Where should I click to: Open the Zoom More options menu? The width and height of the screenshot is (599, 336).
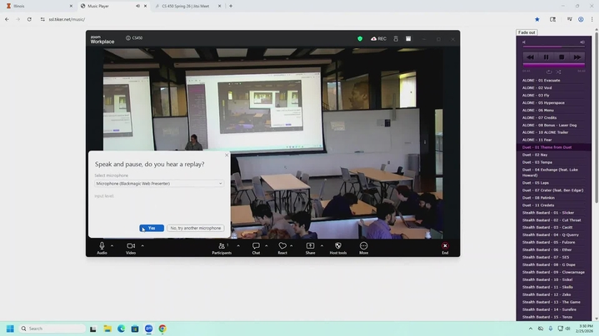(363, 246)
